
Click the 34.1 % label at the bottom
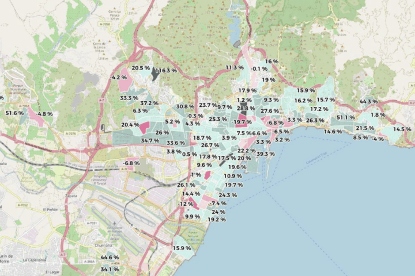click(x=110, y=269)
